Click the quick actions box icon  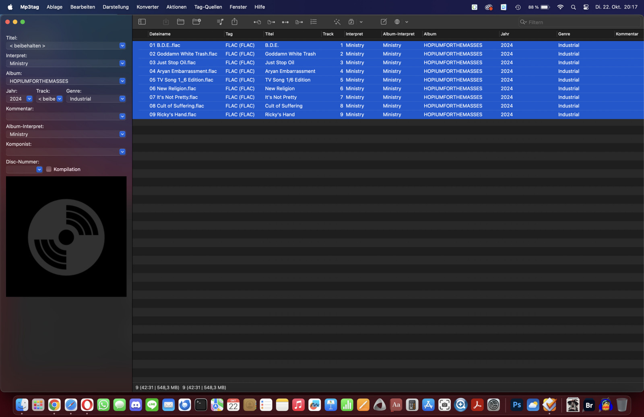click(x=351, y=22)
